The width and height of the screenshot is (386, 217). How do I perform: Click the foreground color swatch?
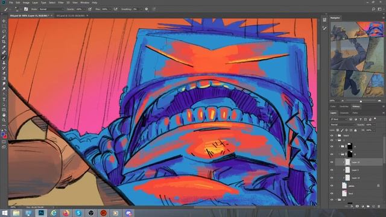point(2,134)
